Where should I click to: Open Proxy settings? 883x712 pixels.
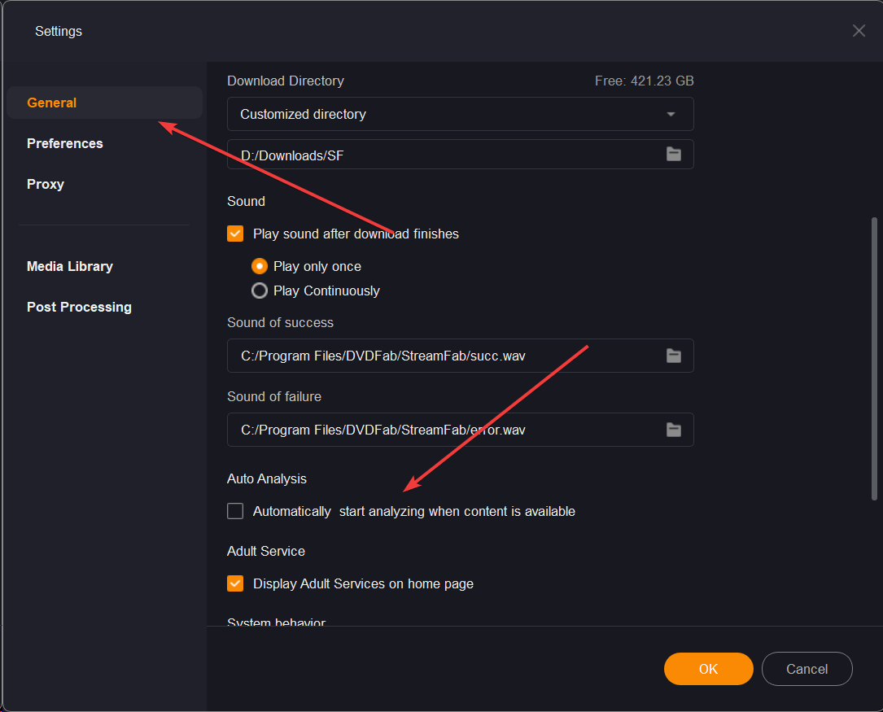point(46,184)
